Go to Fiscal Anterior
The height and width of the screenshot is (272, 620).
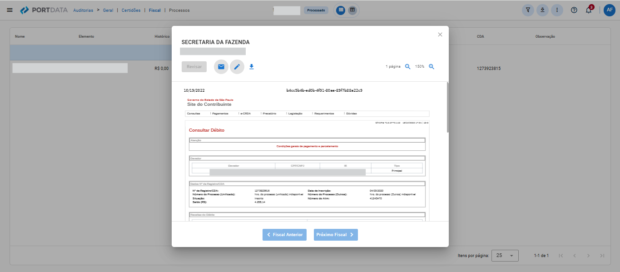(x=285, y=235)
